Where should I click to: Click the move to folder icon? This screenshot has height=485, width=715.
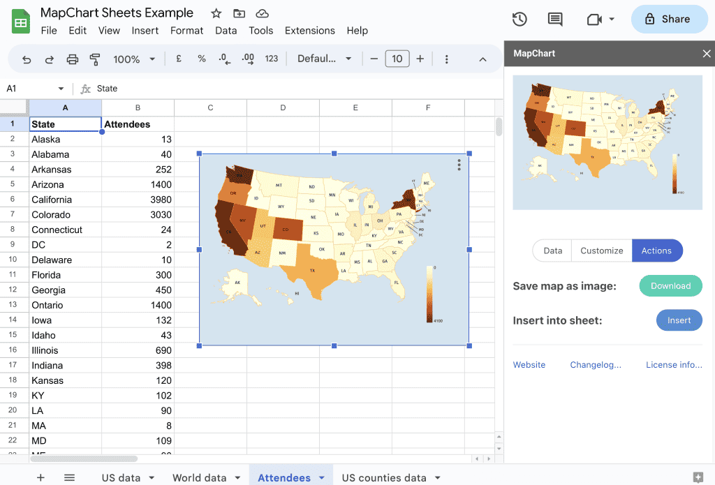coord(239,14)
